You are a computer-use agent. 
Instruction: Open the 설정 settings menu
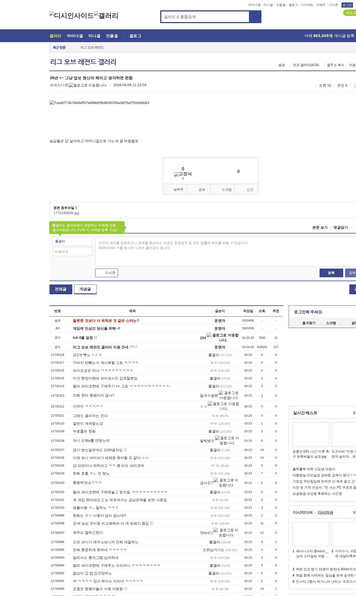pyautogui.click(x=282, y=65)
